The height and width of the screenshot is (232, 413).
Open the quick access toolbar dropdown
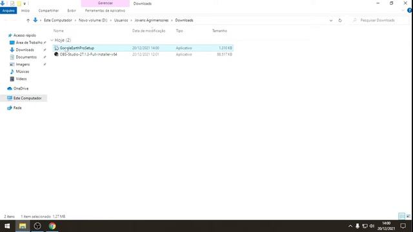(25, 3)
